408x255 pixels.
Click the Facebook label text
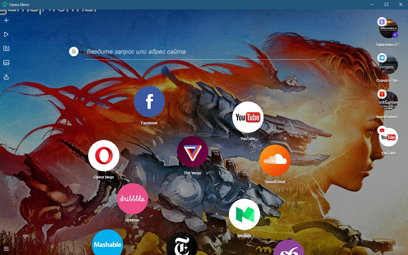(149, 123)
